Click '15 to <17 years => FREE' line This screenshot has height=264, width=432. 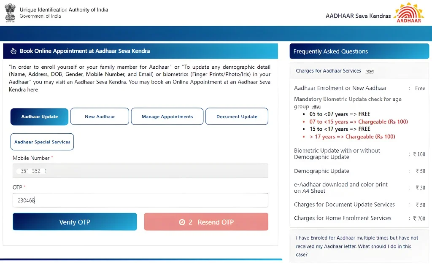click(340, 129)
